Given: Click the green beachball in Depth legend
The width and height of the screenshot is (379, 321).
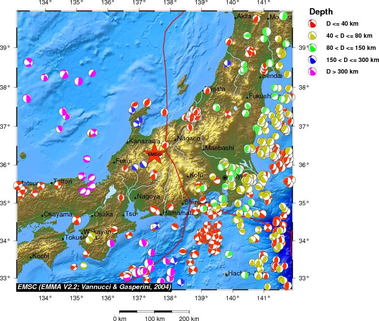Looking at the screenshot, I should 312,47.
